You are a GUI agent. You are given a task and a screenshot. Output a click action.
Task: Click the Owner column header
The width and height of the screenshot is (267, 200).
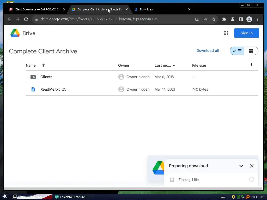pyautogui.click(x=124, y=65)
